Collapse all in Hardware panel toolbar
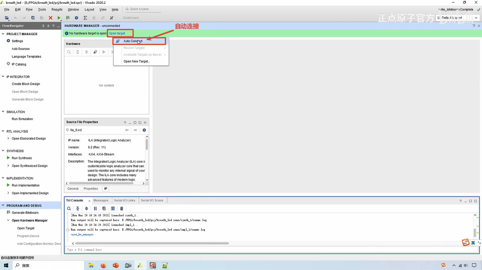 (78, 52)
